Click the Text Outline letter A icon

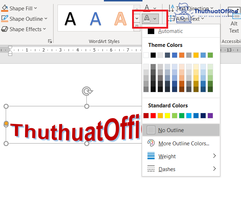click(147, 19)
